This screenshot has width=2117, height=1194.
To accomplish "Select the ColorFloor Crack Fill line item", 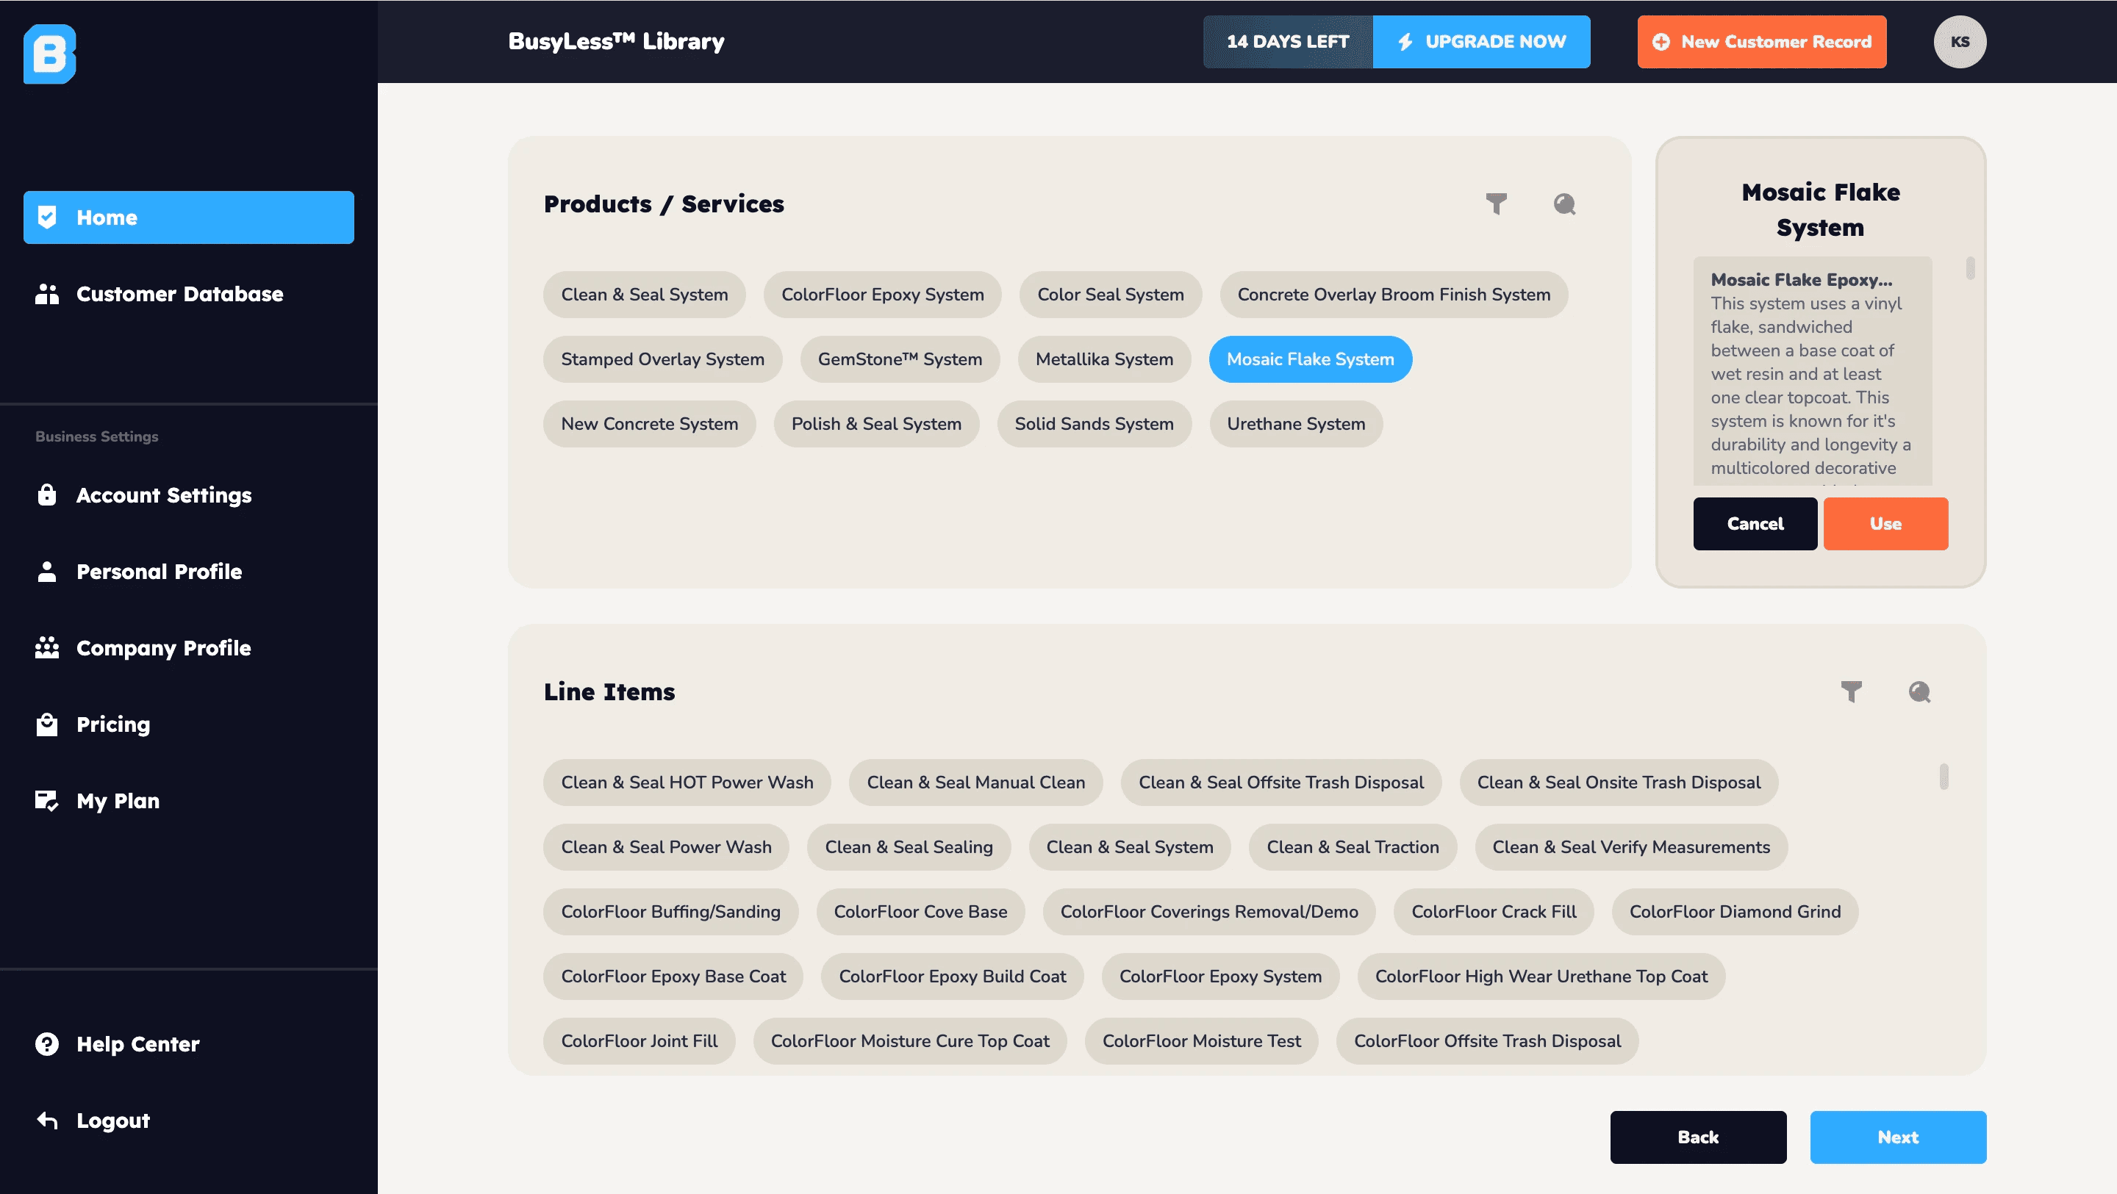I will (x=1493, y=911).
